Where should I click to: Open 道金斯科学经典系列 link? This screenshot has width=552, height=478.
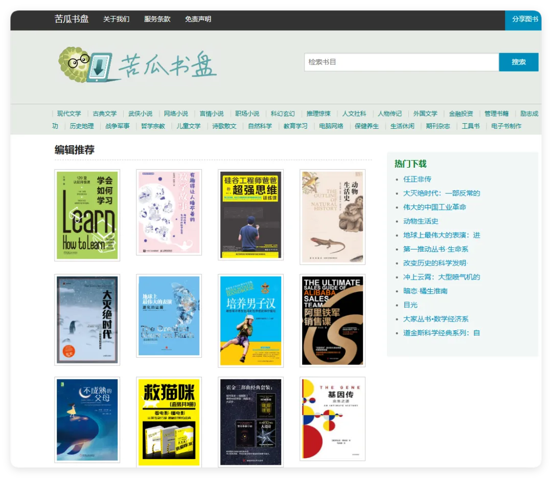[442, 333]
